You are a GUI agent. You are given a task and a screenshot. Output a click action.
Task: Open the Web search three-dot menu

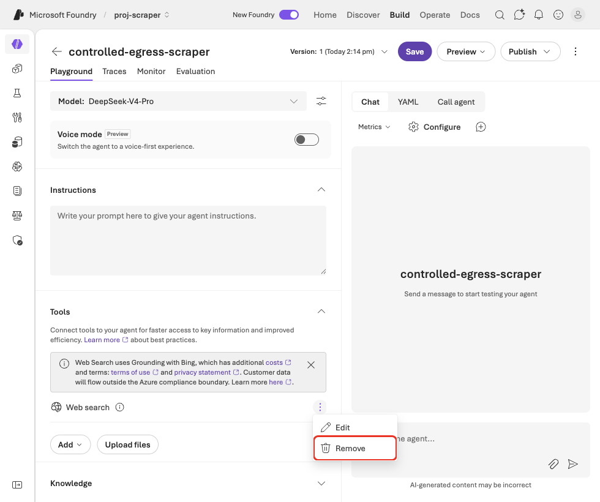pos(320,407)
